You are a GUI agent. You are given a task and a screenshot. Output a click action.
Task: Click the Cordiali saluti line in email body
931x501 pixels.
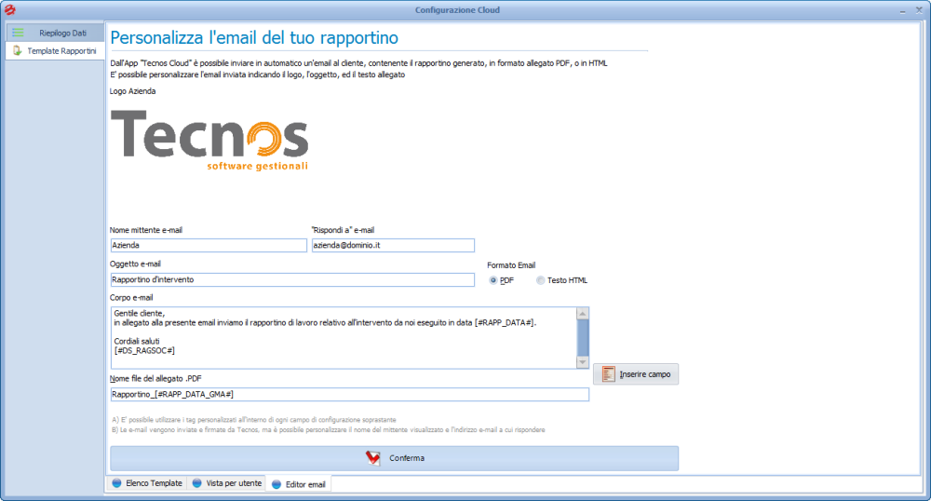pos(137,342)
